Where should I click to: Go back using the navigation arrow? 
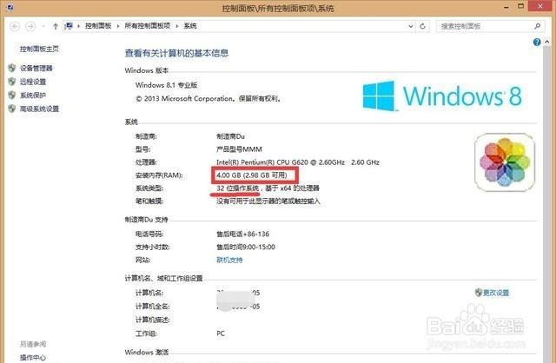click(x=15, y=26)
